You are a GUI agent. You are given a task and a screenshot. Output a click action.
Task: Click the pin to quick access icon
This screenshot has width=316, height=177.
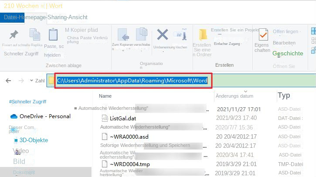[14, 35]
